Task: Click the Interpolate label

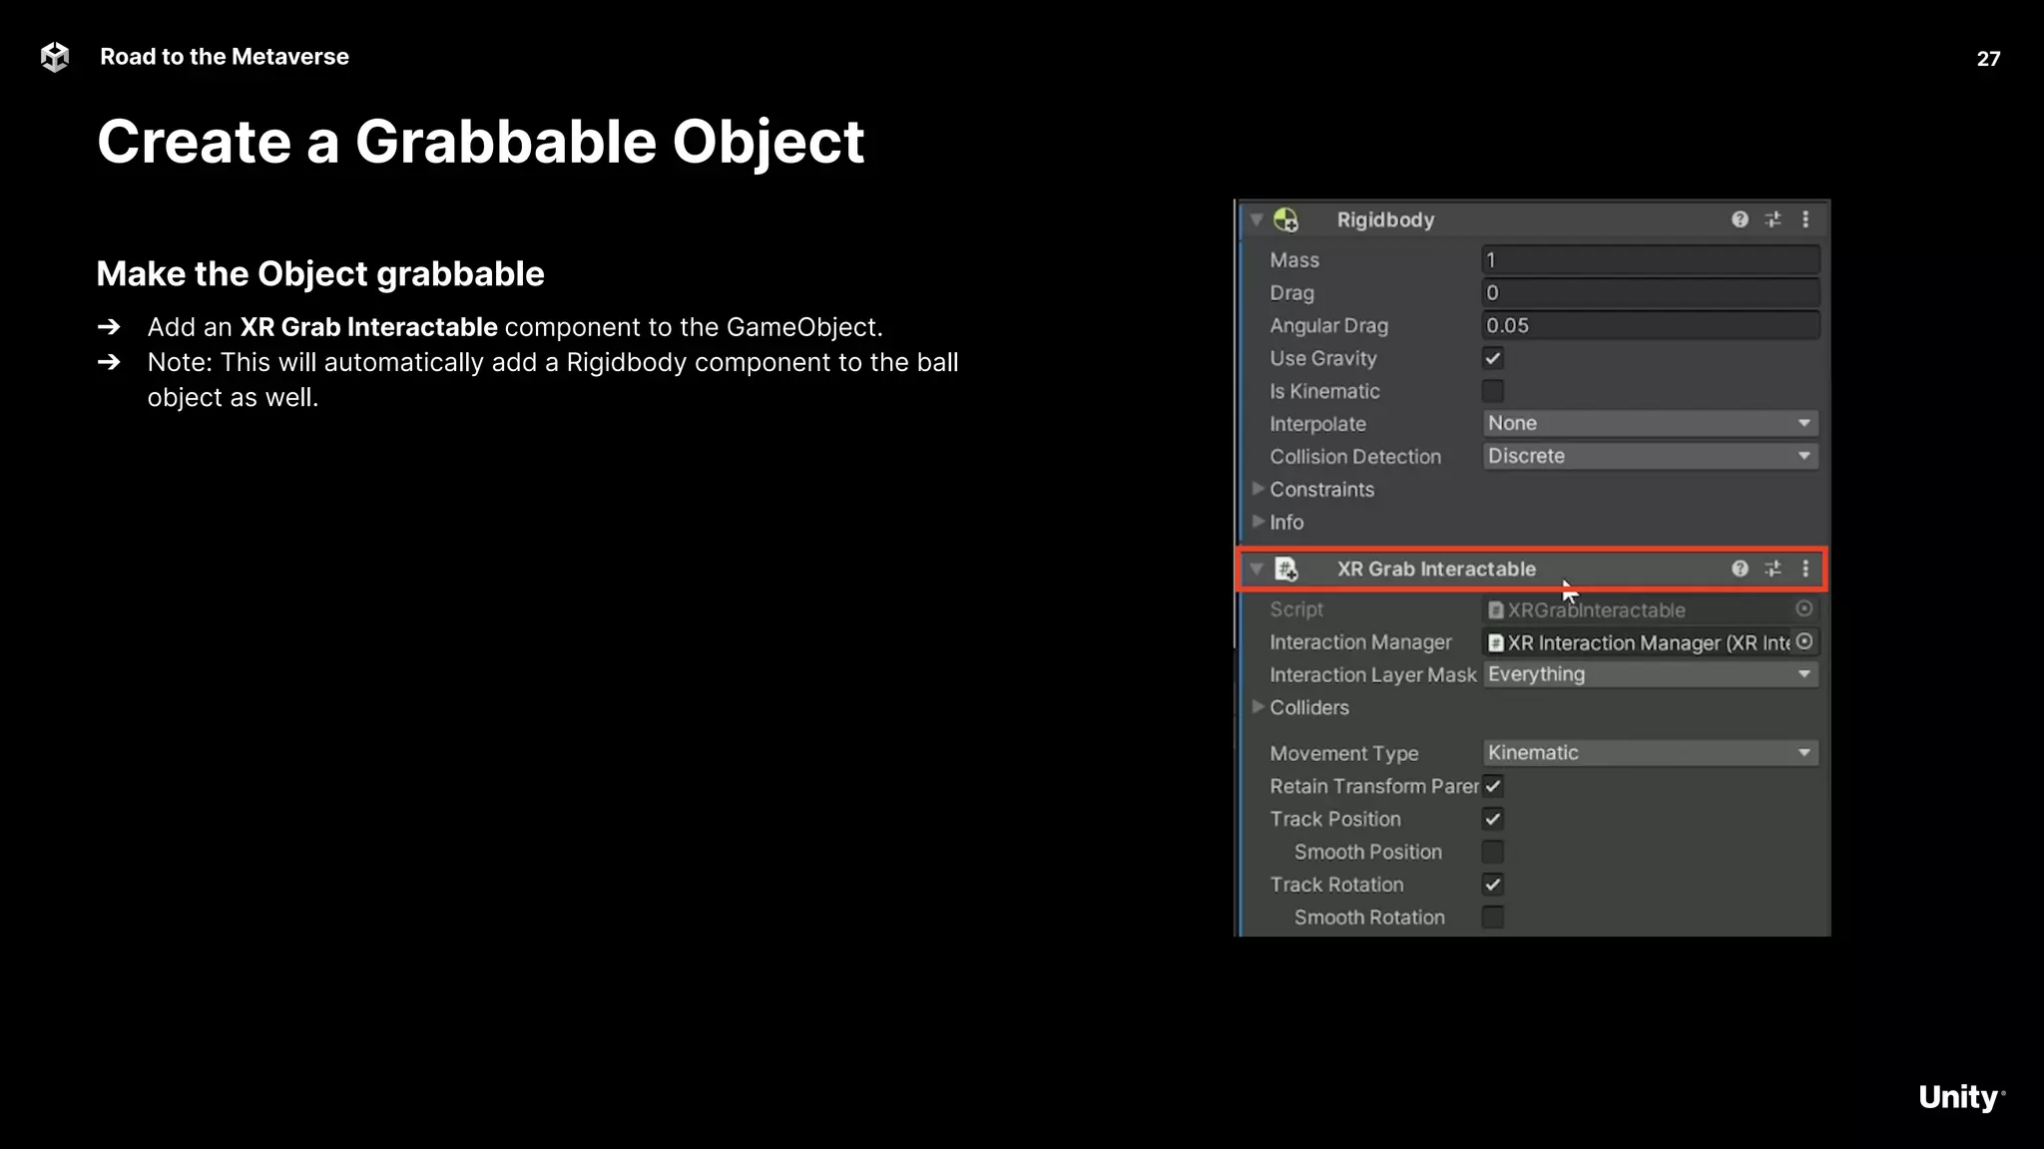Action: click(1317, 424)
